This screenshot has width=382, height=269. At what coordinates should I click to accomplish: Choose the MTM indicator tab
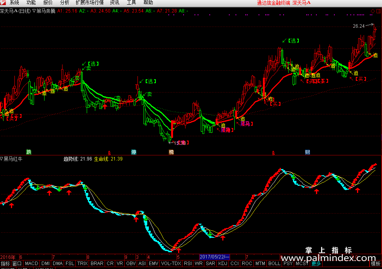pos(260,264)
